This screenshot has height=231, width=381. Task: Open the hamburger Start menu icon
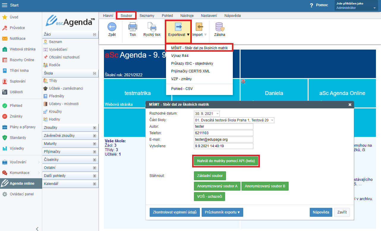pos(5,5)
